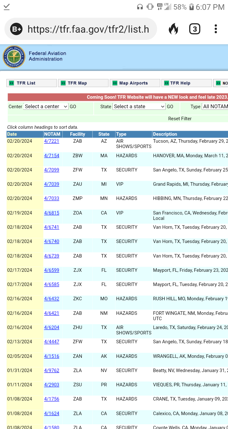Open NOTAM 4/6815 link
The height and width of the screenshot is (429, 228).
tap(52, 213)
